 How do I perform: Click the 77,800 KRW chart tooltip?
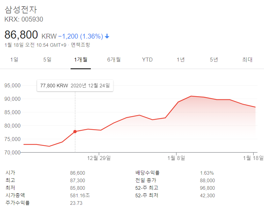75,86
